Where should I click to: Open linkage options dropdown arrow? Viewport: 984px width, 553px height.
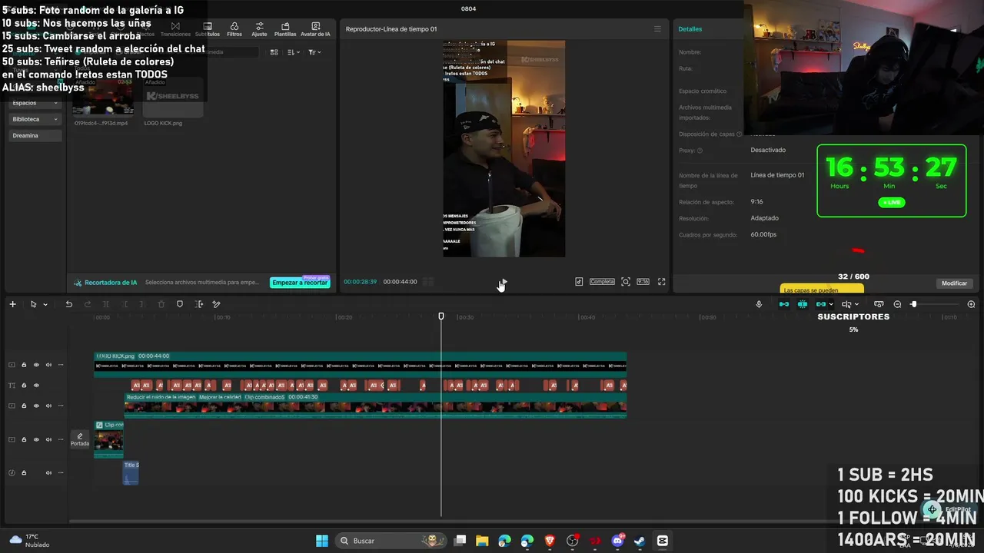(831, 305)
